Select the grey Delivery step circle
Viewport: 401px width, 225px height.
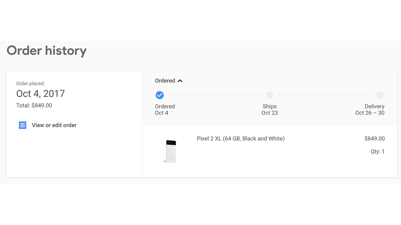click(379, 95)
